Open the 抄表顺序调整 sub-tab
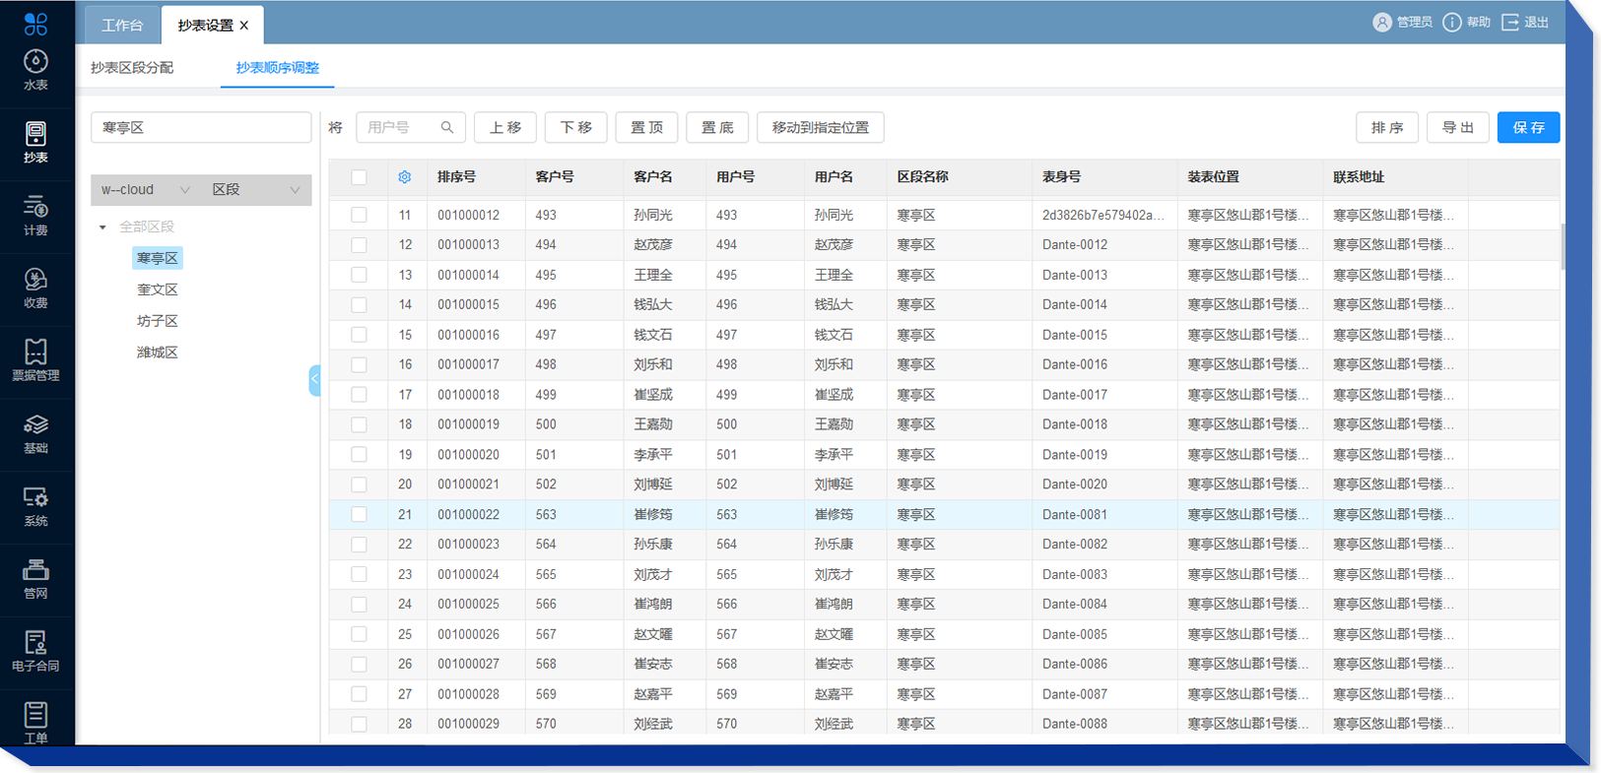The height and width of the screenshot is (773, 1601). pyautogui.click(x=278, y=68)
